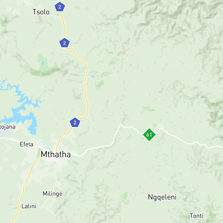The height and width of the screenshot is (223, 223).
Task: Click the Tonti place label
Action: 196,216
